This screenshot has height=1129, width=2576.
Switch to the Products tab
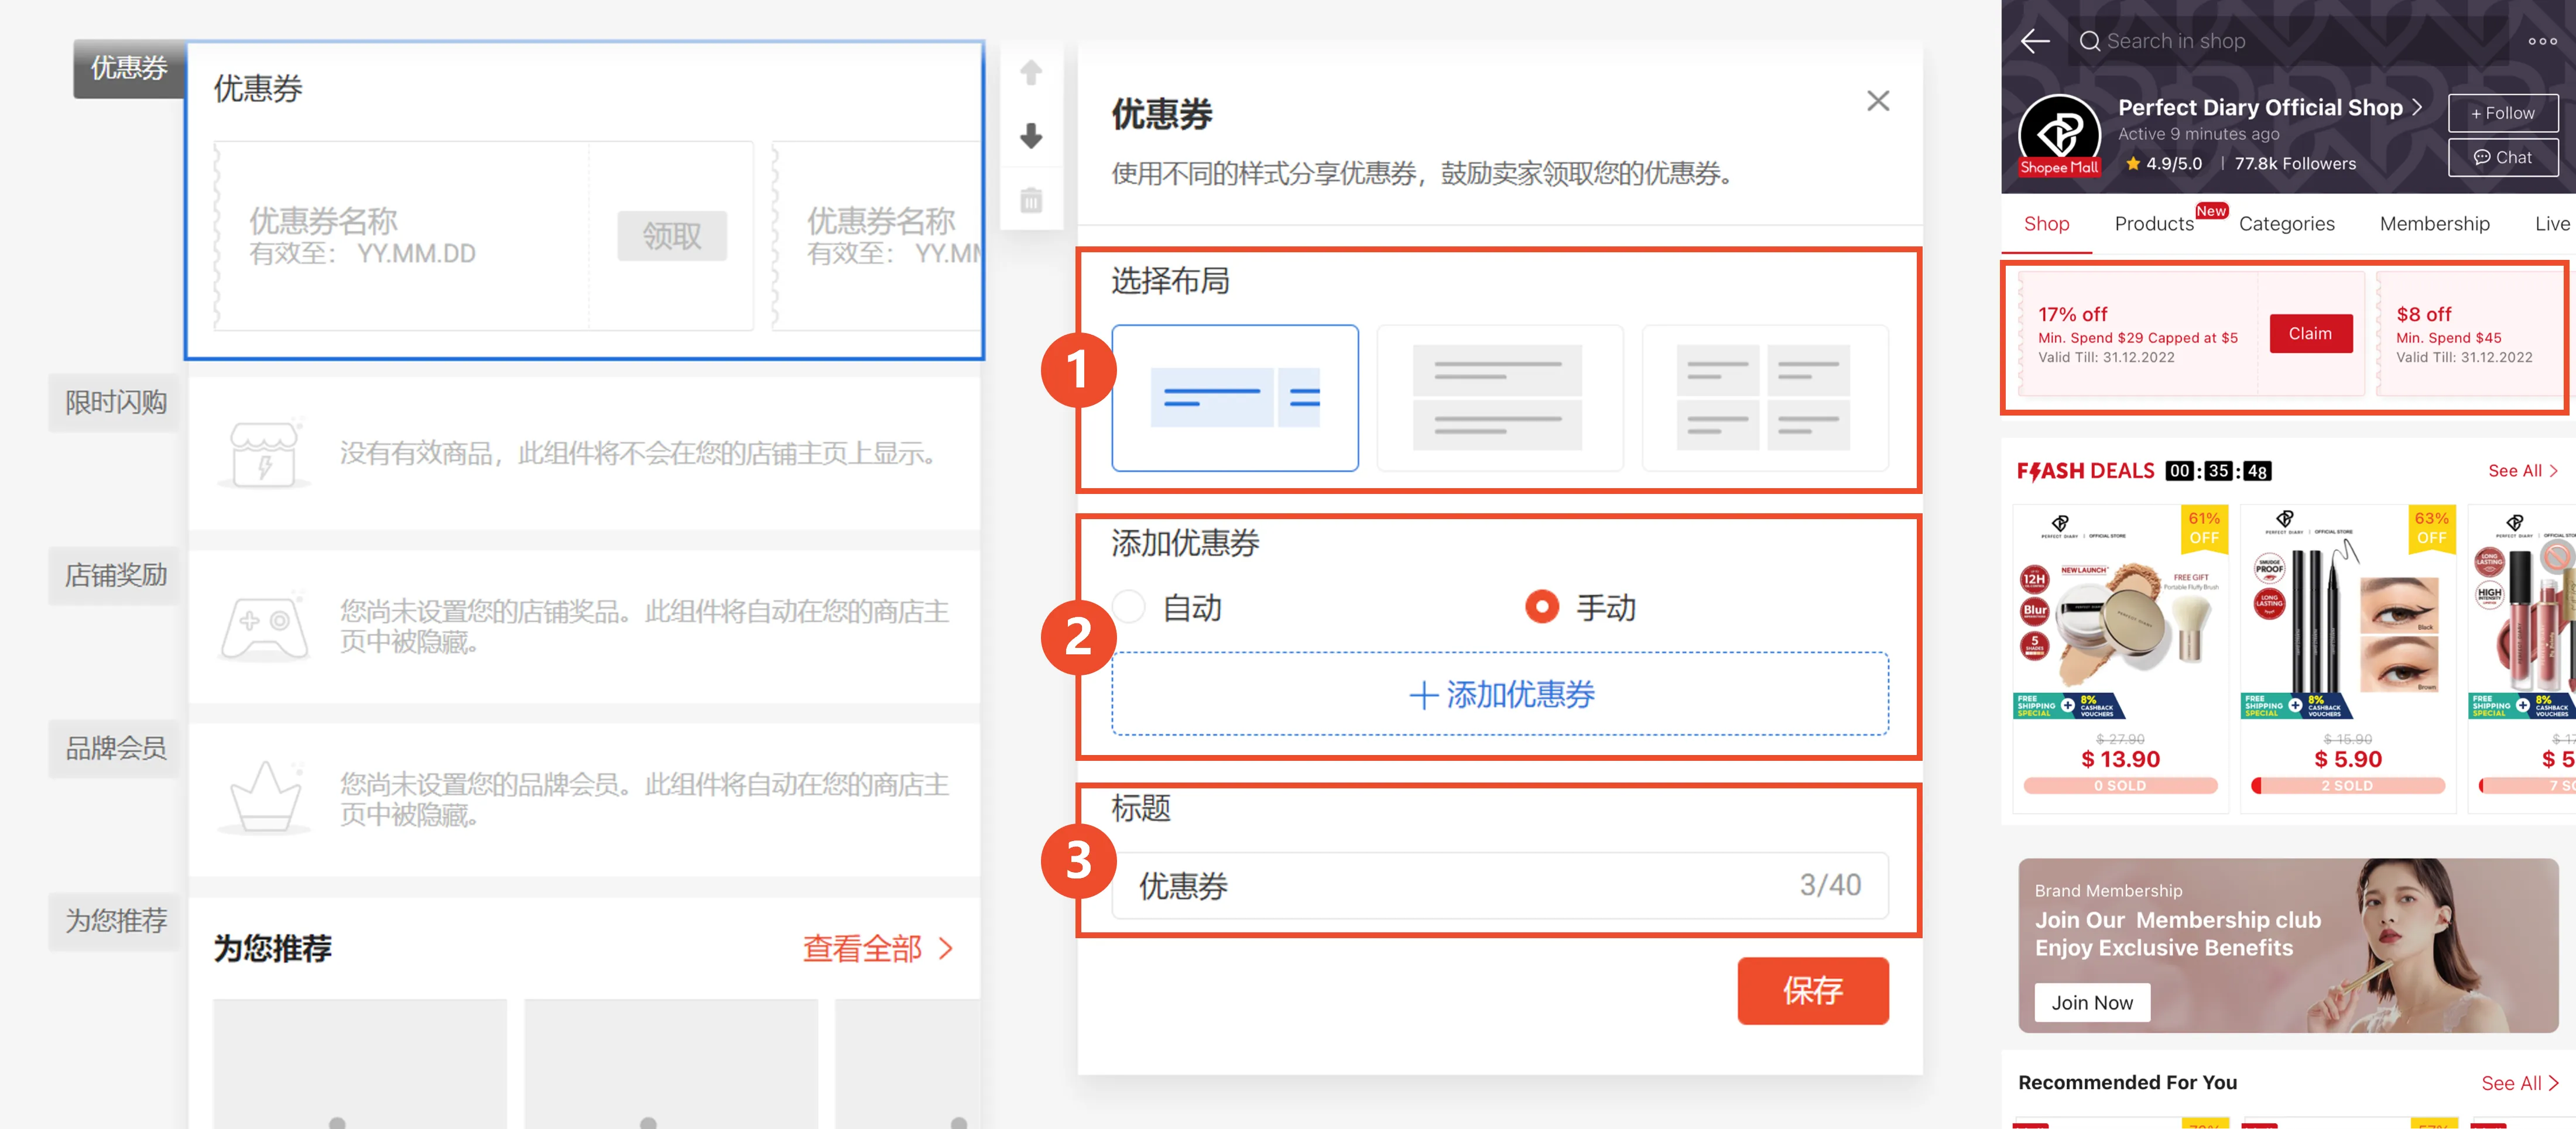pyautogui.click(x=2153, y=224)
